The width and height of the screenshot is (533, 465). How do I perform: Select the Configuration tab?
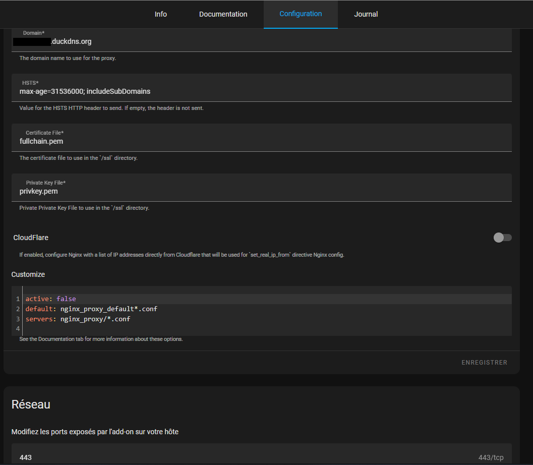301,14
